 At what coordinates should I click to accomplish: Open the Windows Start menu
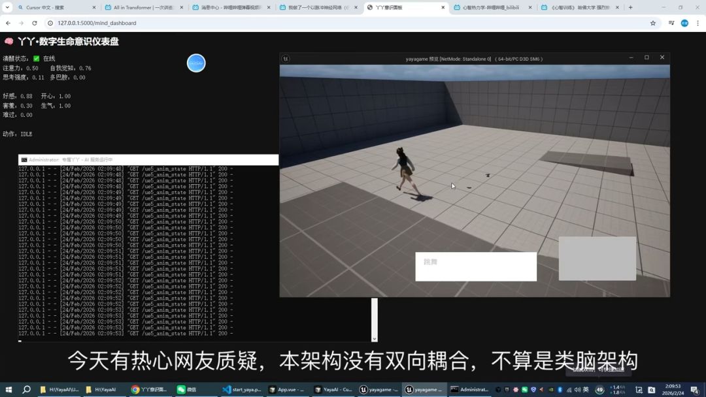point(8,389)
